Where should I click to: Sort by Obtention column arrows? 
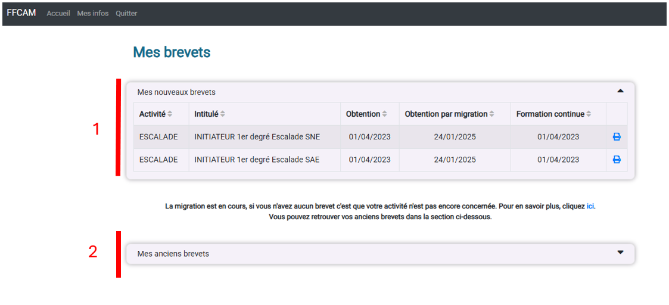(x=384, y=114)
